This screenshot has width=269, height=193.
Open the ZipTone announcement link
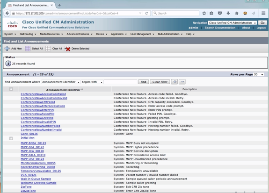26,187
